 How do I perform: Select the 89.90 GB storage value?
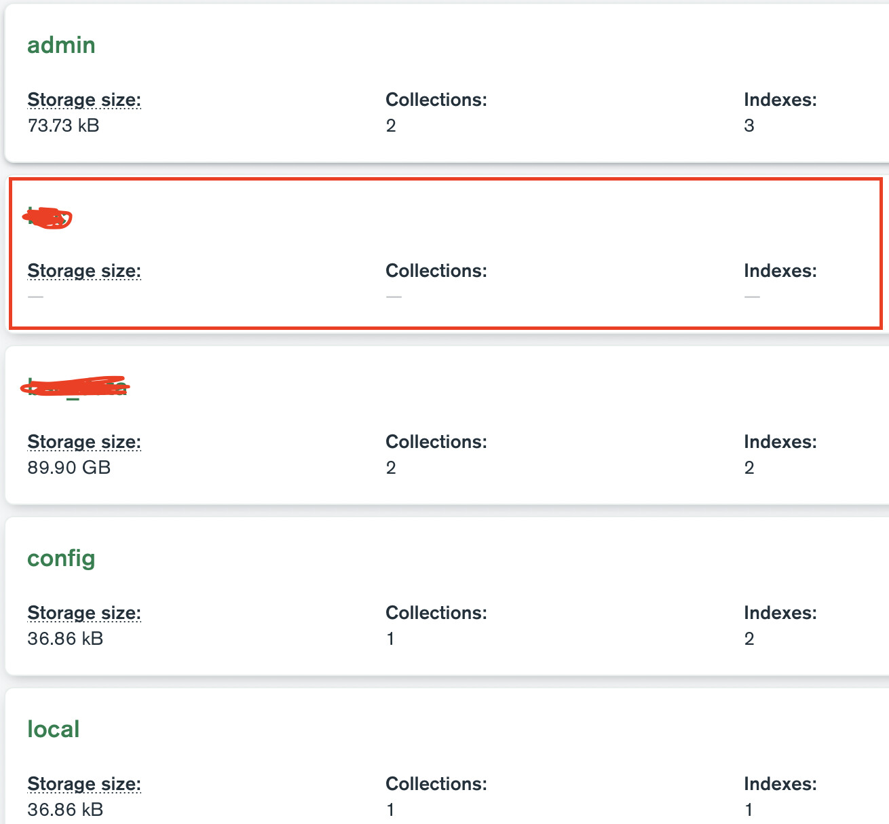tap(69, 468)
